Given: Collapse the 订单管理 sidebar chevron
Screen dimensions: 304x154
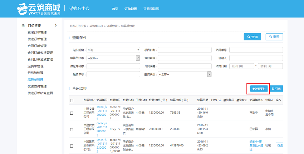Looking at the screenshot, I should click(56, 25).
